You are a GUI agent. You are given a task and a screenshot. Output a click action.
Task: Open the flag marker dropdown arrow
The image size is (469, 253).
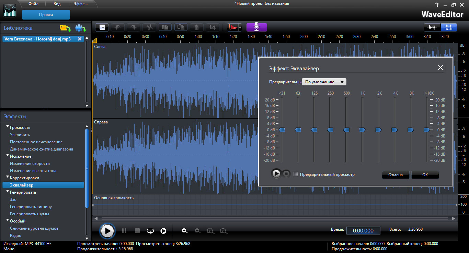click(240, 28)
